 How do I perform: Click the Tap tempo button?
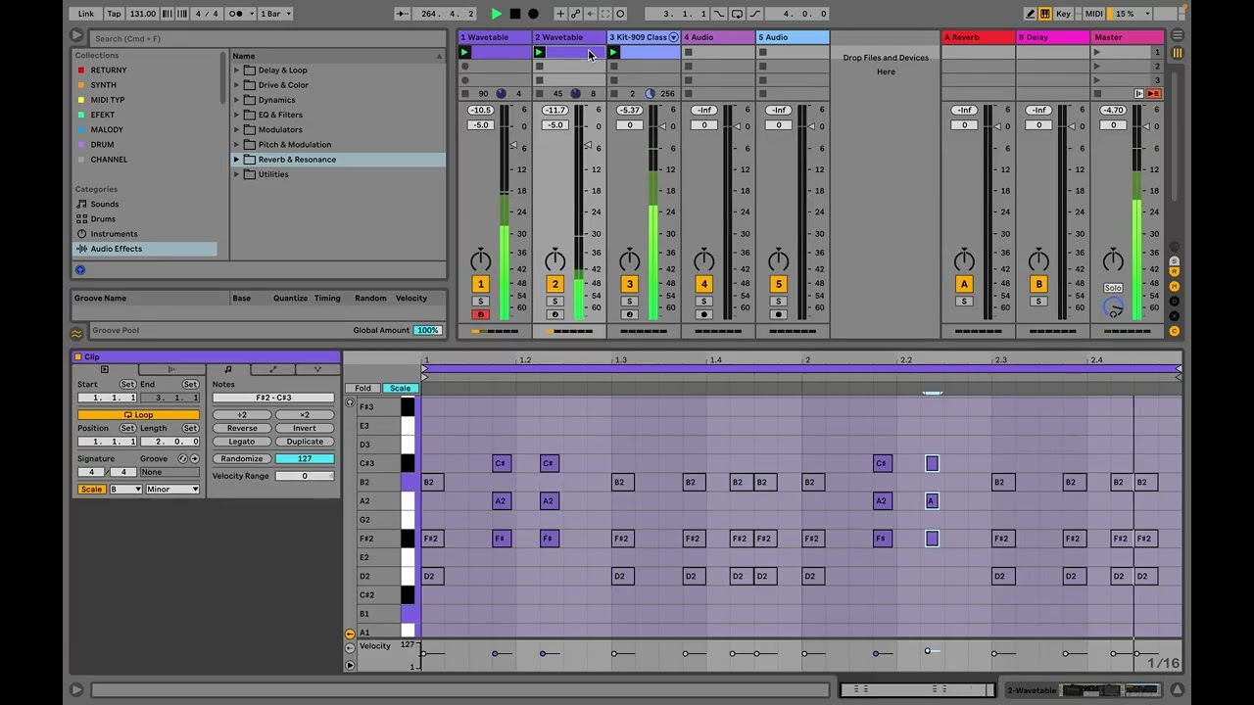click(x=115, y=14)
